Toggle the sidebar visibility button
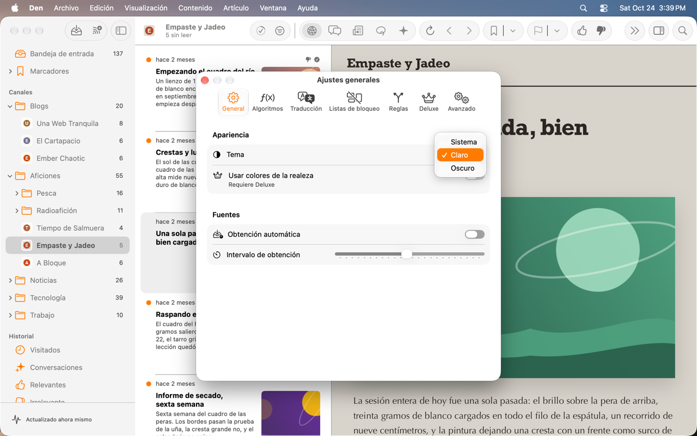The height and width of the screenshot is (436, 697). (121, 31)
